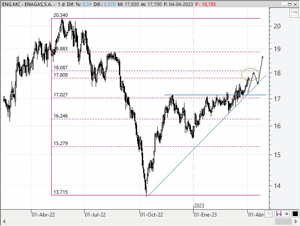
Task: Click the 2023 year label
Action: 199,206
